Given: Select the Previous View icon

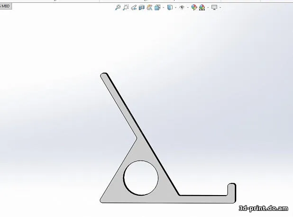Looking at the screenshot, I should (x=134, y=8).
